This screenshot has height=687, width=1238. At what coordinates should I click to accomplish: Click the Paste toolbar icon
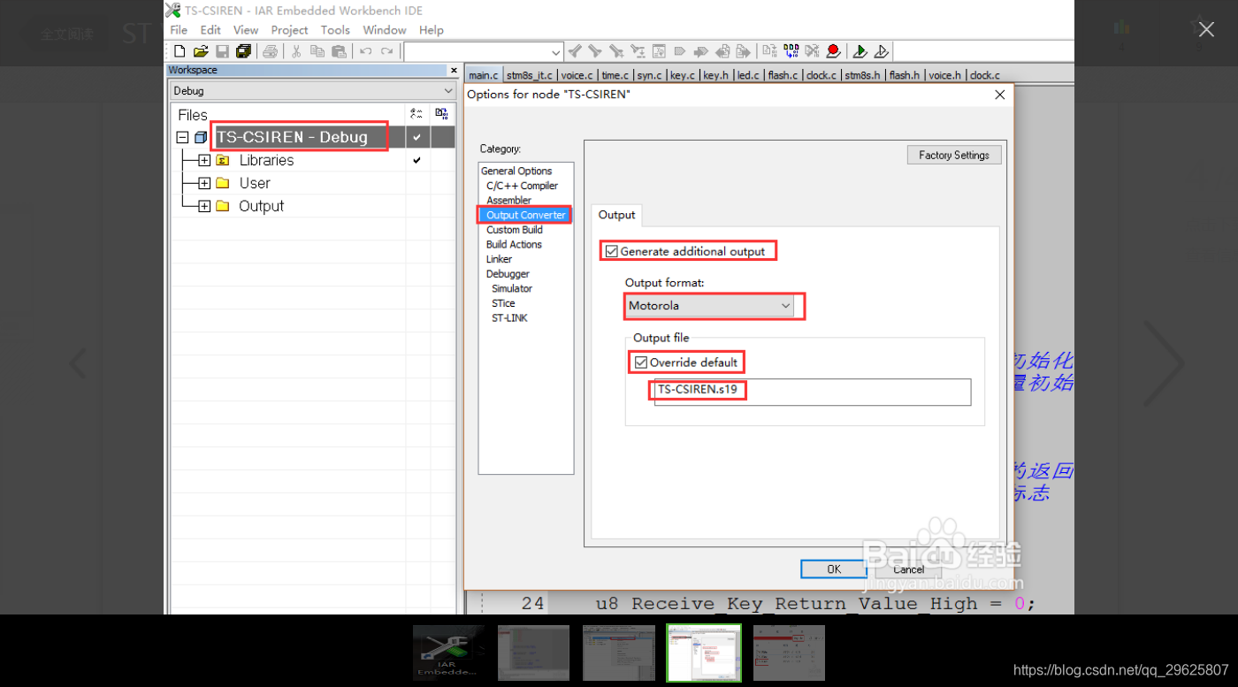(x=339, y=51)
